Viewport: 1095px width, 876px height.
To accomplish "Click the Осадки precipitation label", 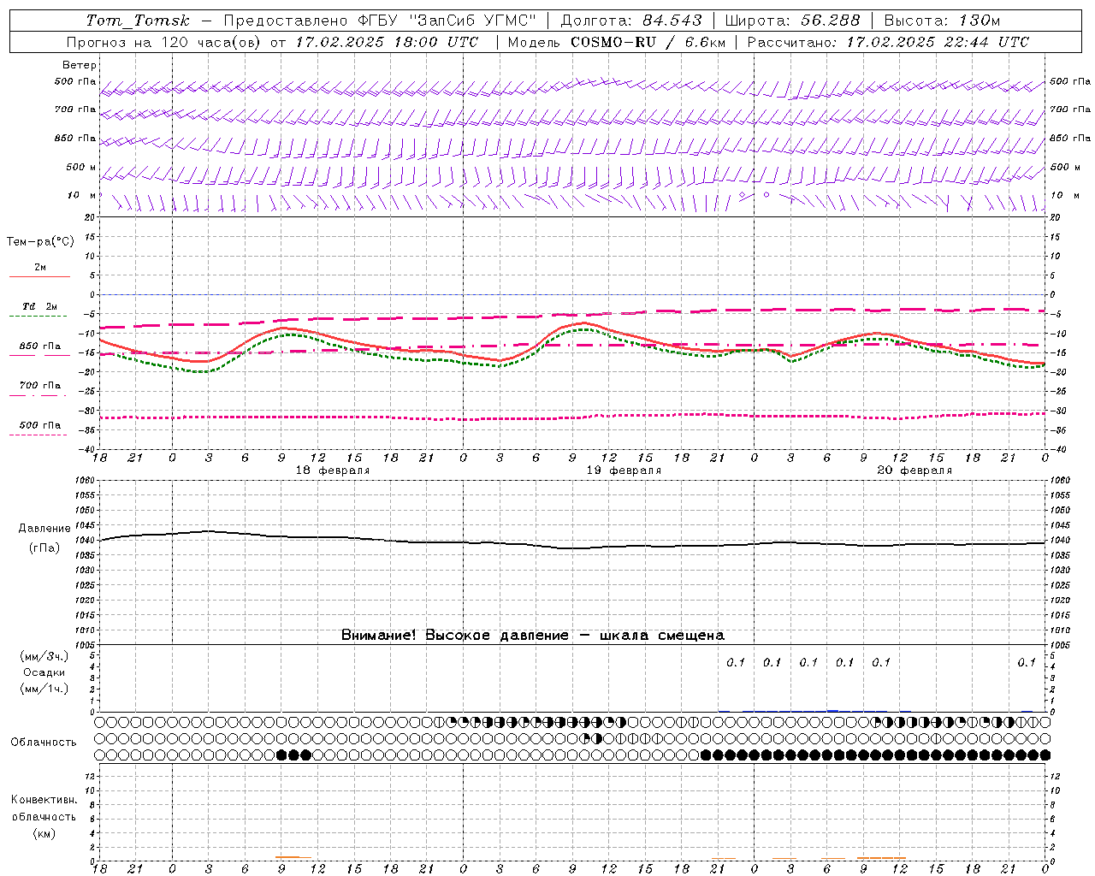I will [x=44, y=672].
